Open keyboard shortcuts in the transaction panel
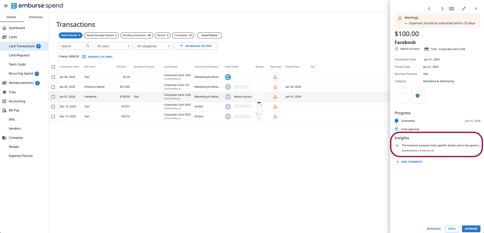 click(452, 8)
